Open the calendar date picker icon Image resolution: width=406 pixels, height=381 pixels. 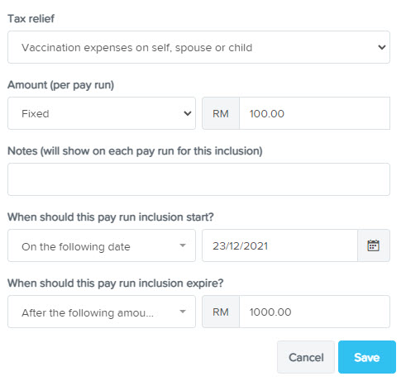tap(374, 245)
